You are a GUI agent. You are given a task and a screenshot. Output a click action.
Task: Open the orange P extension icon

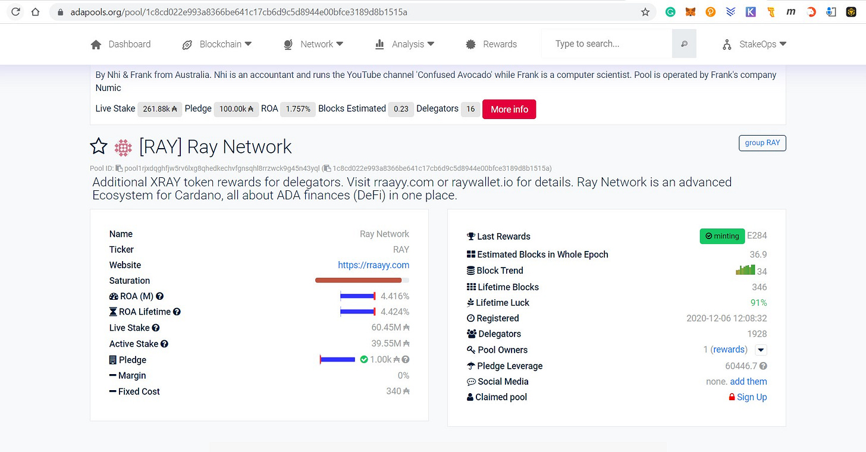(710, 12)
